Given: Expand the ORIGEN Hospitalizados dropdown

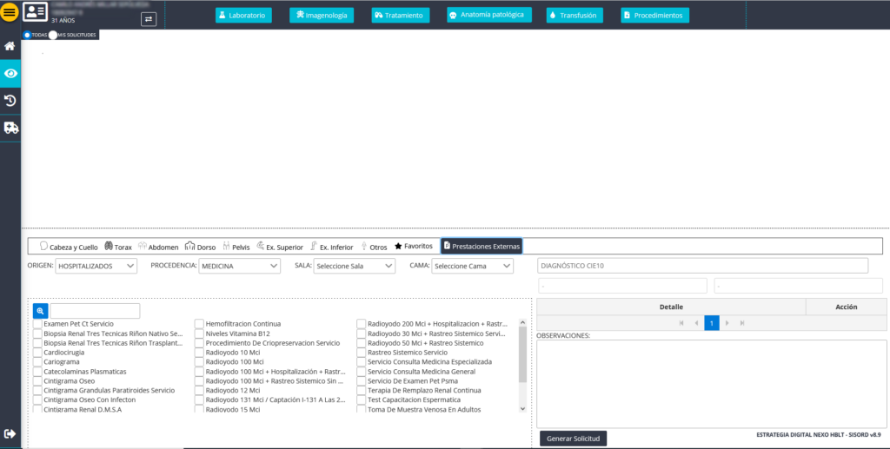Looking at the screenshot, I should click(96, 266).
